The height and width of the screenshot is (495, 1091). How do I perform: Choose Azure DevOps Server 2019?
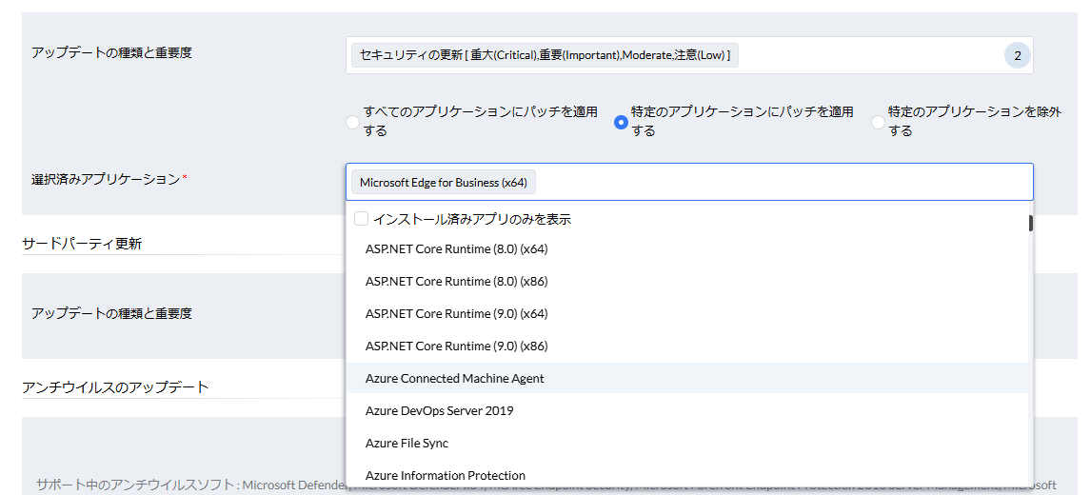click(x=439, y=411)
